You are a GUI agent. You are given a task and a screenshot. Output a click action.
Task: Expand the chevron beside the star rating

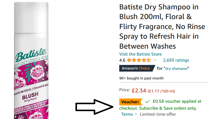coord(155,60)
